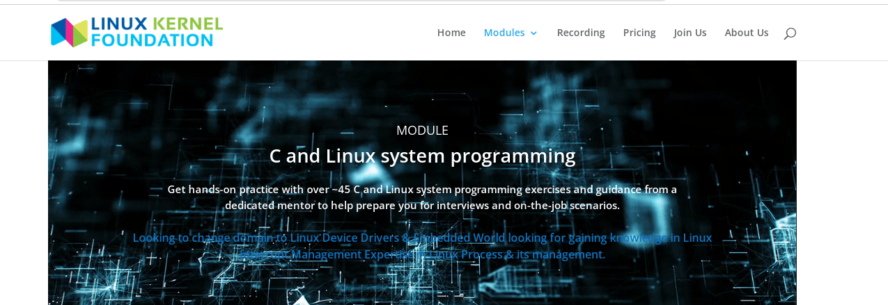
Task: Expand the Modules dropdown arrow
Action: [533, 33]
